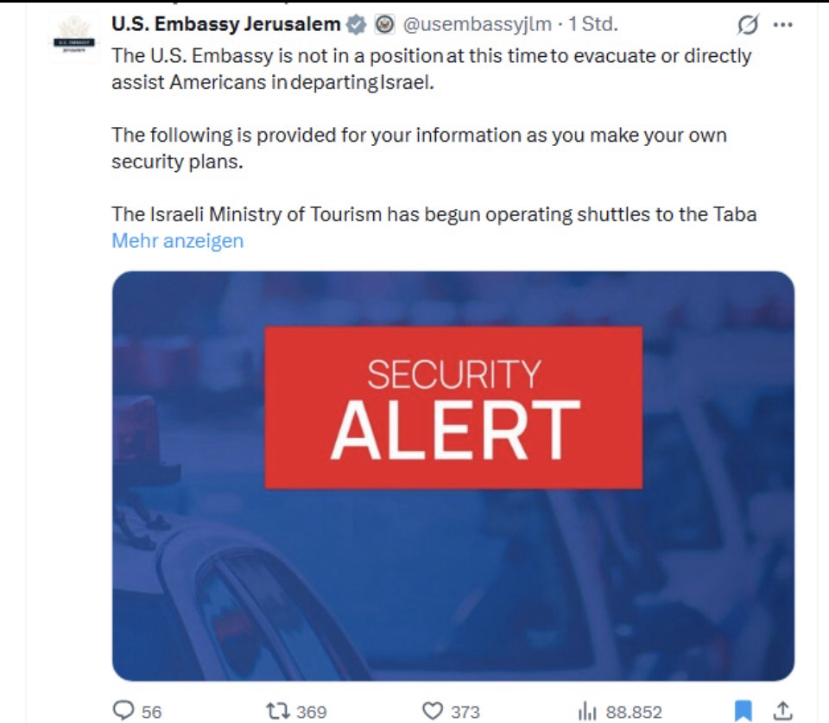Expand the post with Mehr anzeigen

tap(178, 241)
